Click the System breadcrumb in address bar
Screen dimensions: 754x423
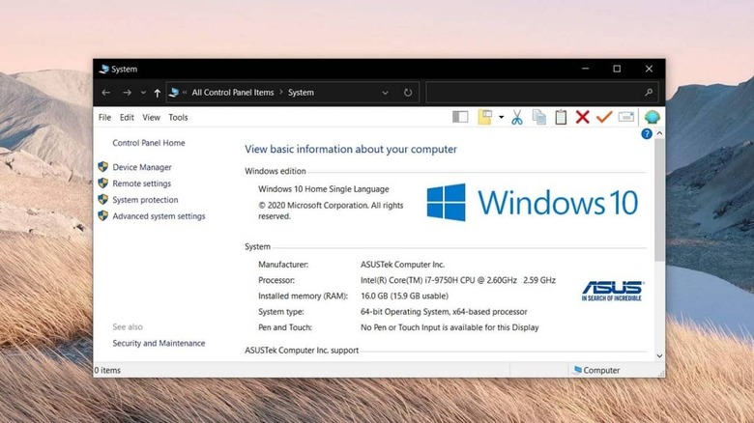pyautogui.click(x=301, y=93)
